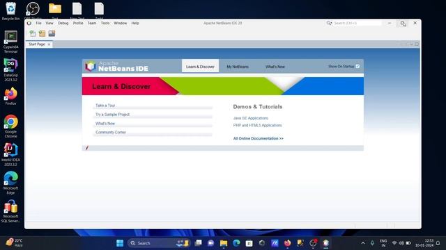The height and width of the screenshot is (250, 446).
Task: Open the Community Corner link
Action: [111, 133]
